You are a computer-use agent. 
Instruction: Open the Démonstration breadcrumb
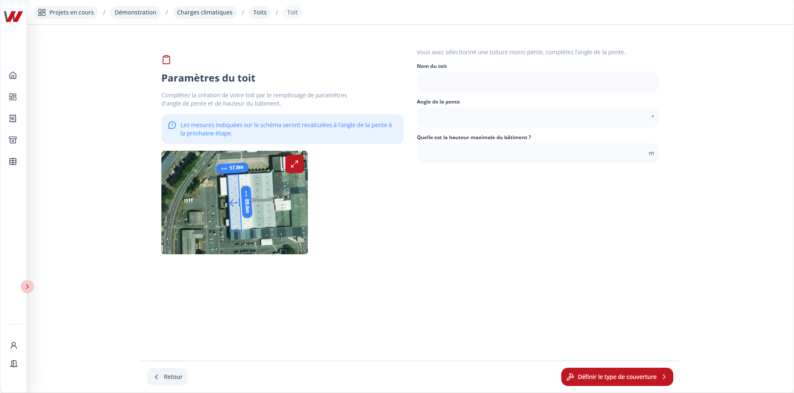135,12
